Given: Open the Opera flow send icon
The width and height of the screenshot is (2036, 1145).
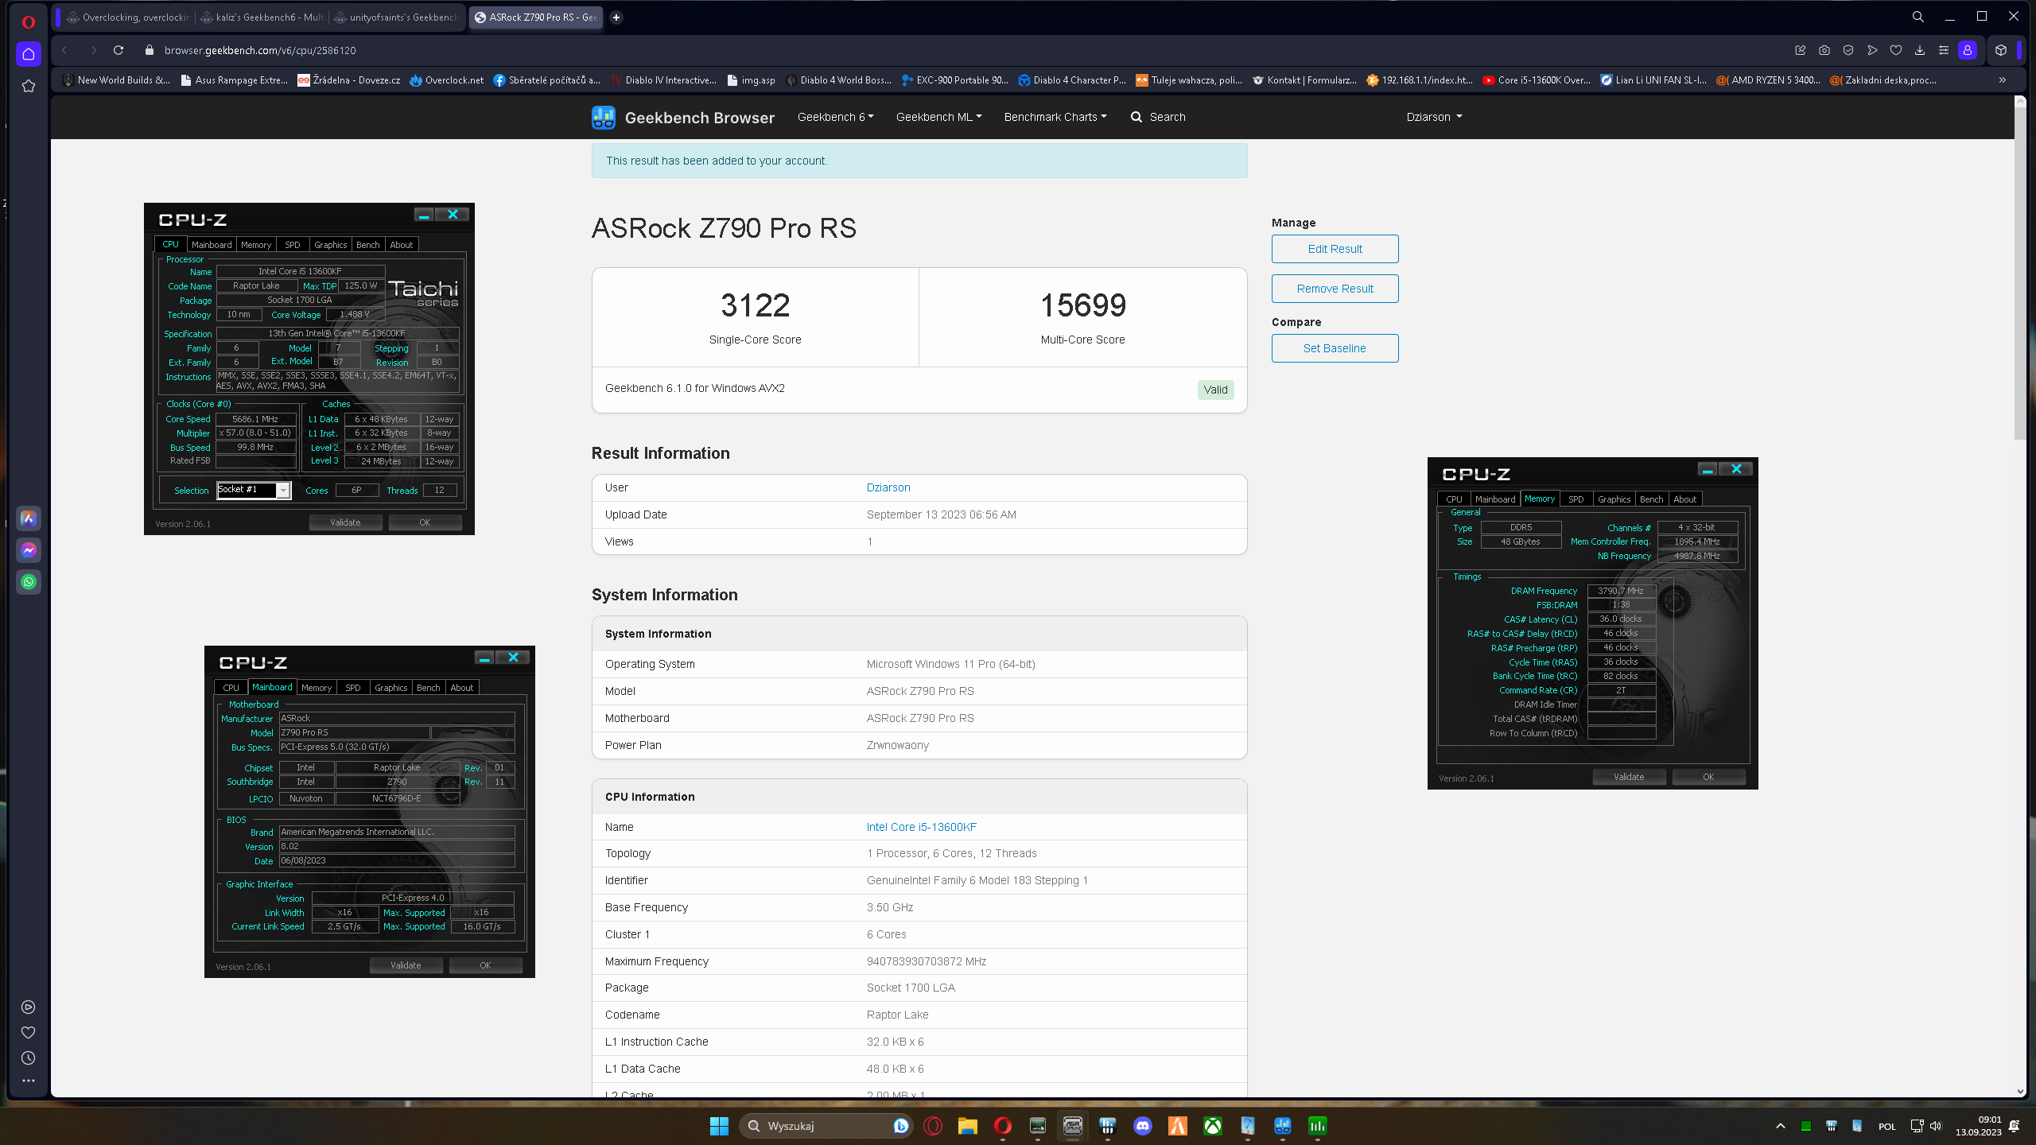Looking at the screenshot, I should (1872, 50).
